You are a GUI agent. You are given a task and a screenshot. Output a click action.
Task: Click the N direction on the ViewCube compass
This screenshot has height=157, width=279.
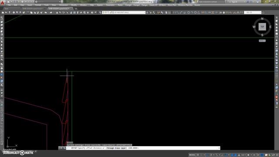(x=262, y=19)
